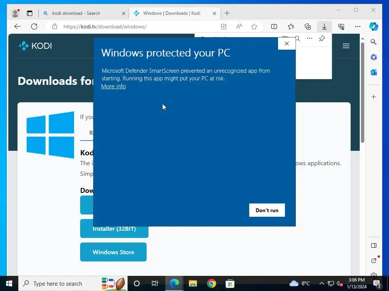Open the Downloads toolbar button
Viewport: 389px width, 291px height.
[x=324, y=27]
